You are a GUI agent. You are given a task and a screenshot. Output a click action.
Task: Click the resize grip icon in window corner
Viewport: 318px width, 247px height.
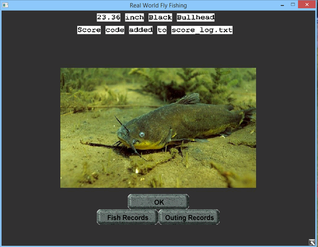tap(312, 243)
